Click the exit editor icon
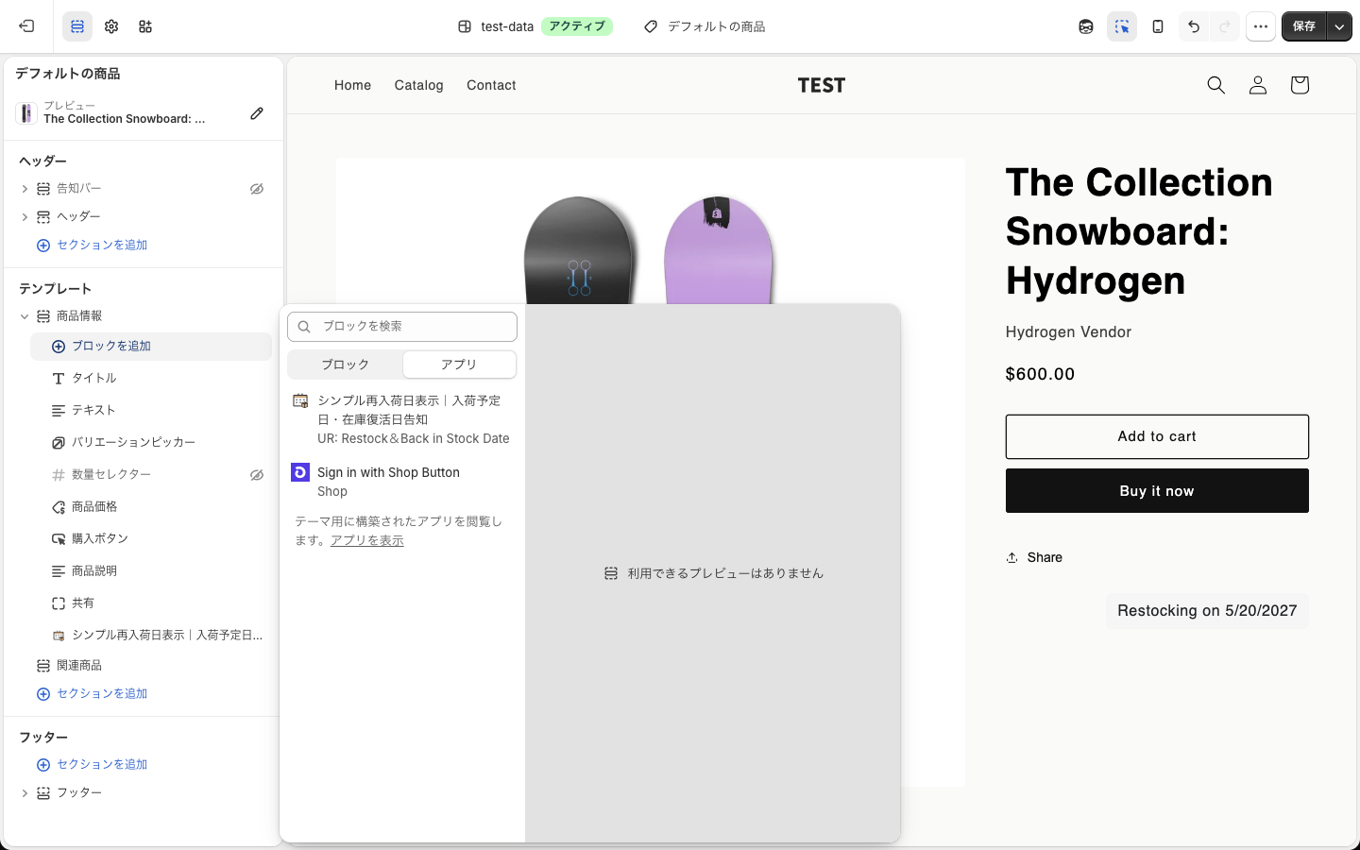 point(26,26)
